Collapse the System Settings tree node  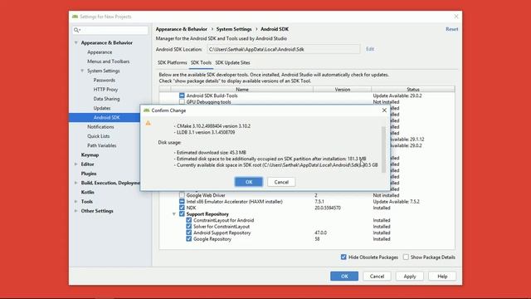[82, 71]
